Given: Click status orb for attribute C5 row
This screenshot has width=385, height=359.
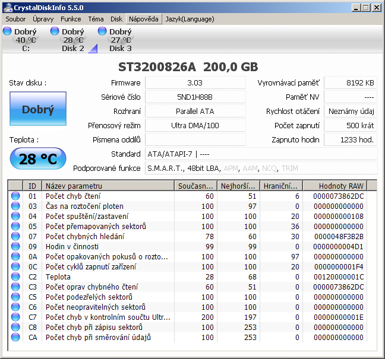Looking at the screenshot, I should coord(15,297).
